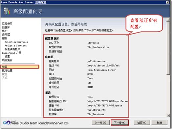Select SharePoint 产品 step
This screenshot has height=129, width=172.
coord(11,53)
